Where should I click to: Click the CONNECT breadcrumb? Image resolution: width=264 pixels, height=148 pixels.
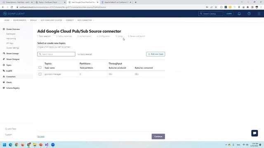70,20
